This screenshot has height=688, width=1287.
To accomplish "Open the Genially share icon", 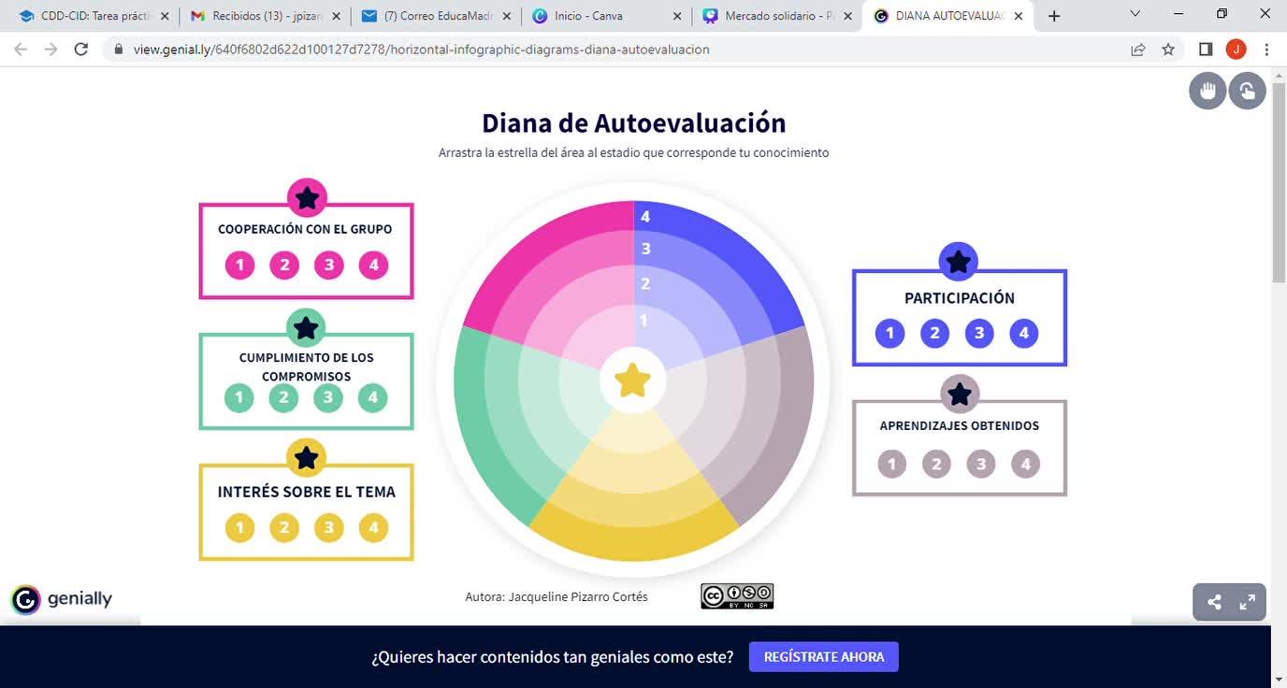I will click(1214, 602).
